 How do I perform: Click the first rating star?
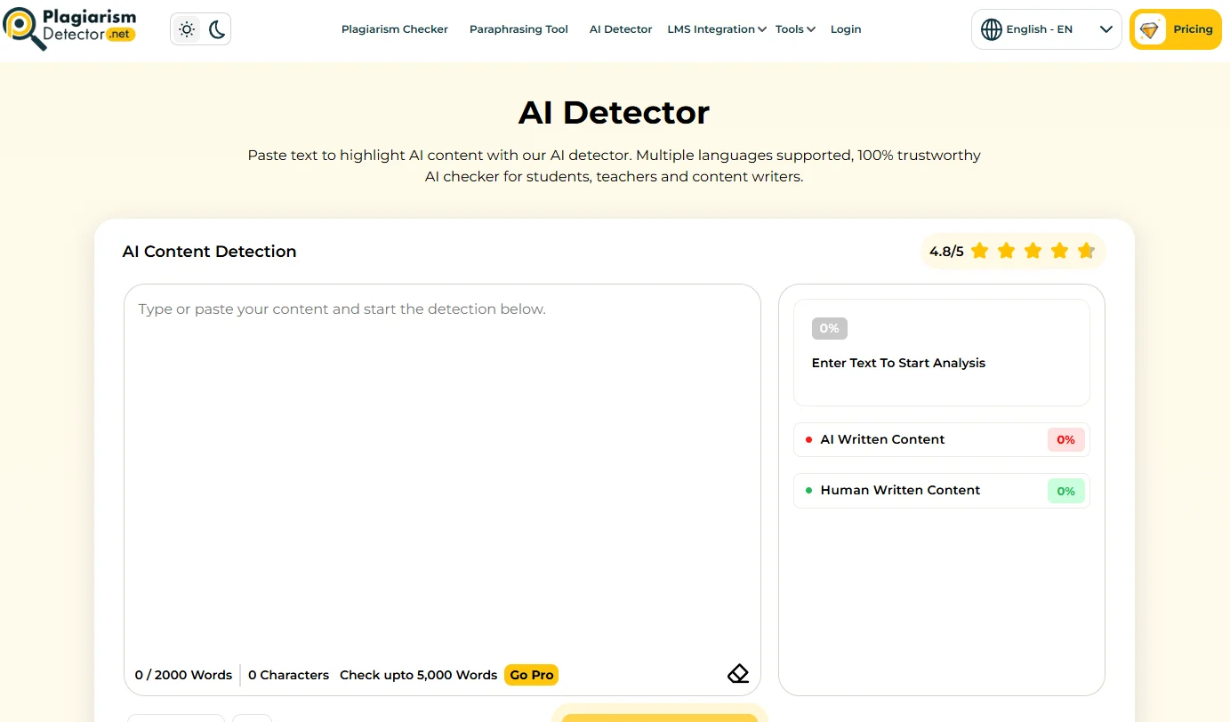[979, 251]
